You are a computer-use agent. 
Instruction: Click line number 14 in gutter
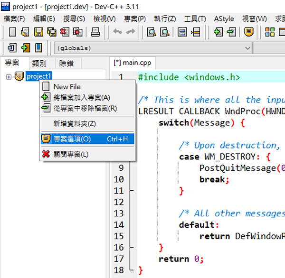119,225
